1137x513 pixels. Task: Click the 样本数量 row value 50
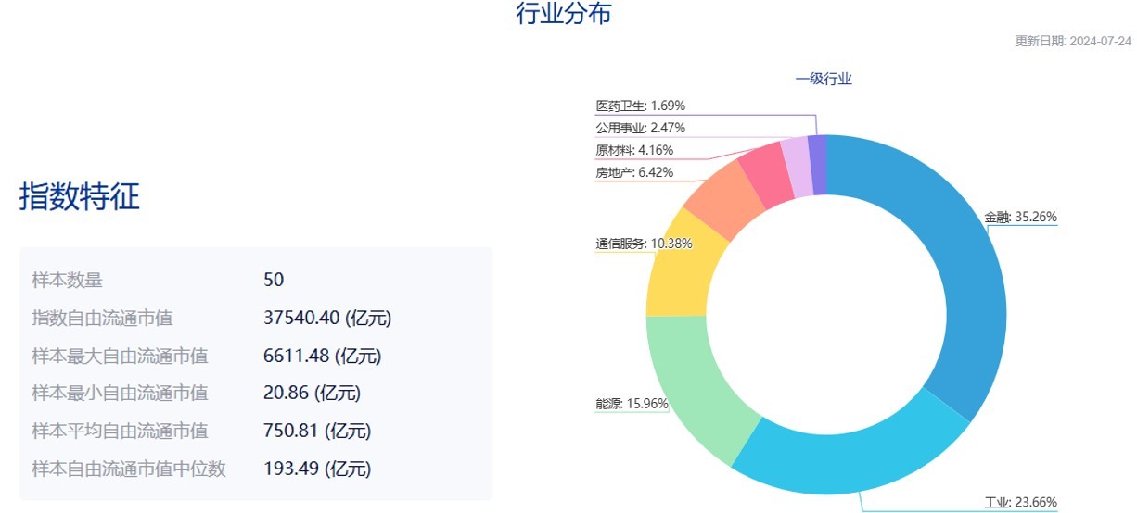pyautogui.click(x=274, y=280)
